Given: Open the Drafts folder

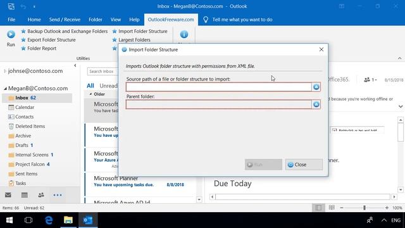Looking at the screenshot, I should [x=22, y=145].
